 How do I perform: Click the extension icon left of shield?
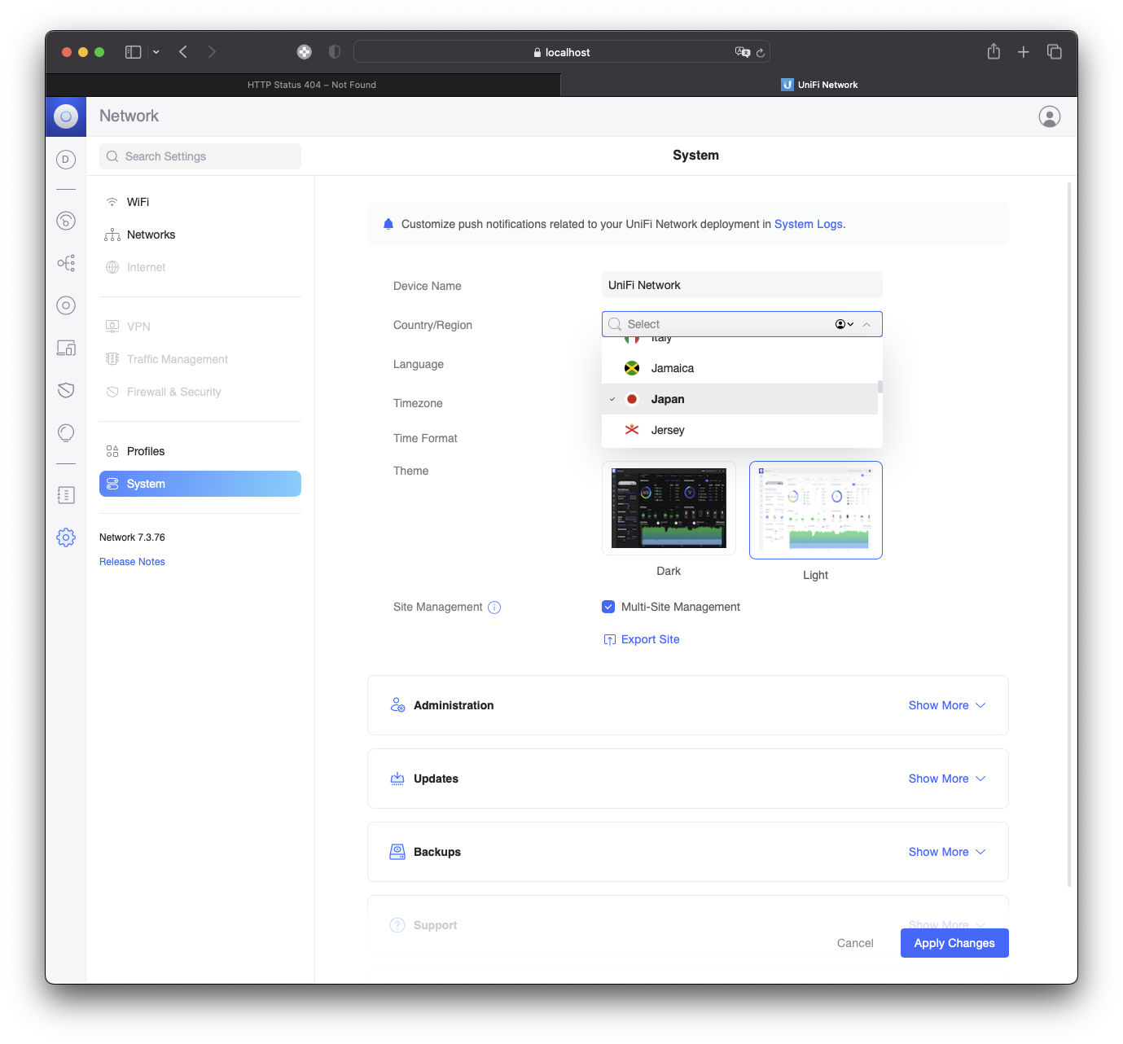click(x=304, y=52)
